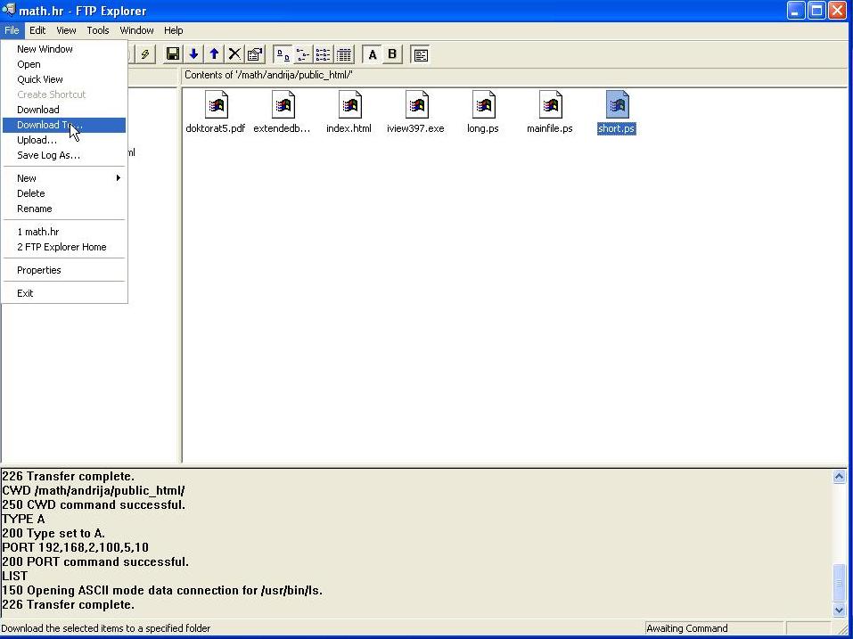Choose Delete in the File menu
The image size is (853, 639).
point(64,193)
